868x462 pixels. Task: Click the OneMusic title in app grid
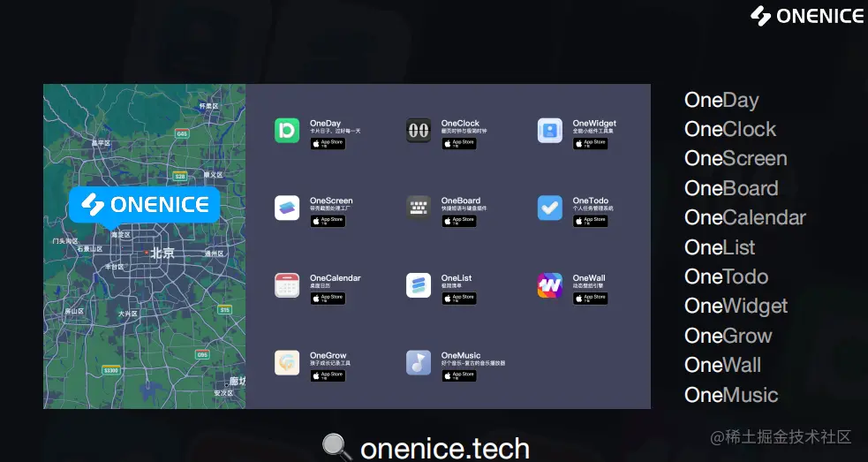pos(461,355)
